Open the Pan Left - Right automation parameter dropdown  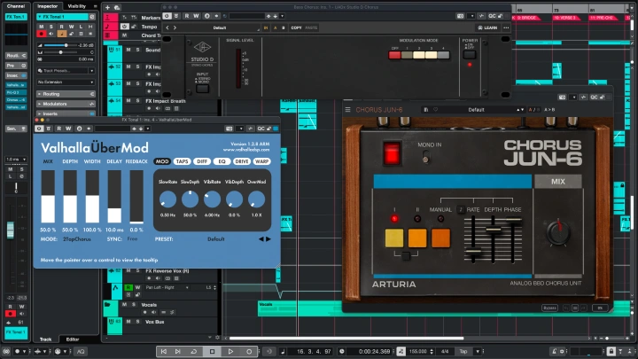[x=167, y=287]
